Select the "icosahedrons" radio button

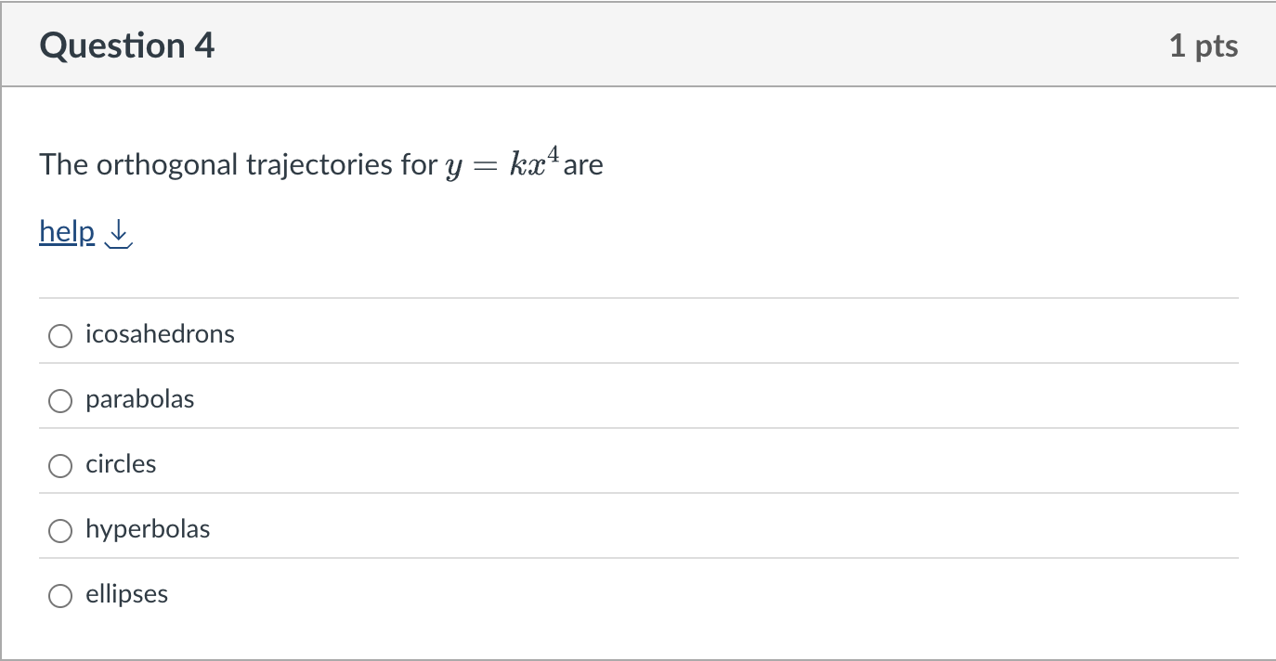tap(59, 335)
